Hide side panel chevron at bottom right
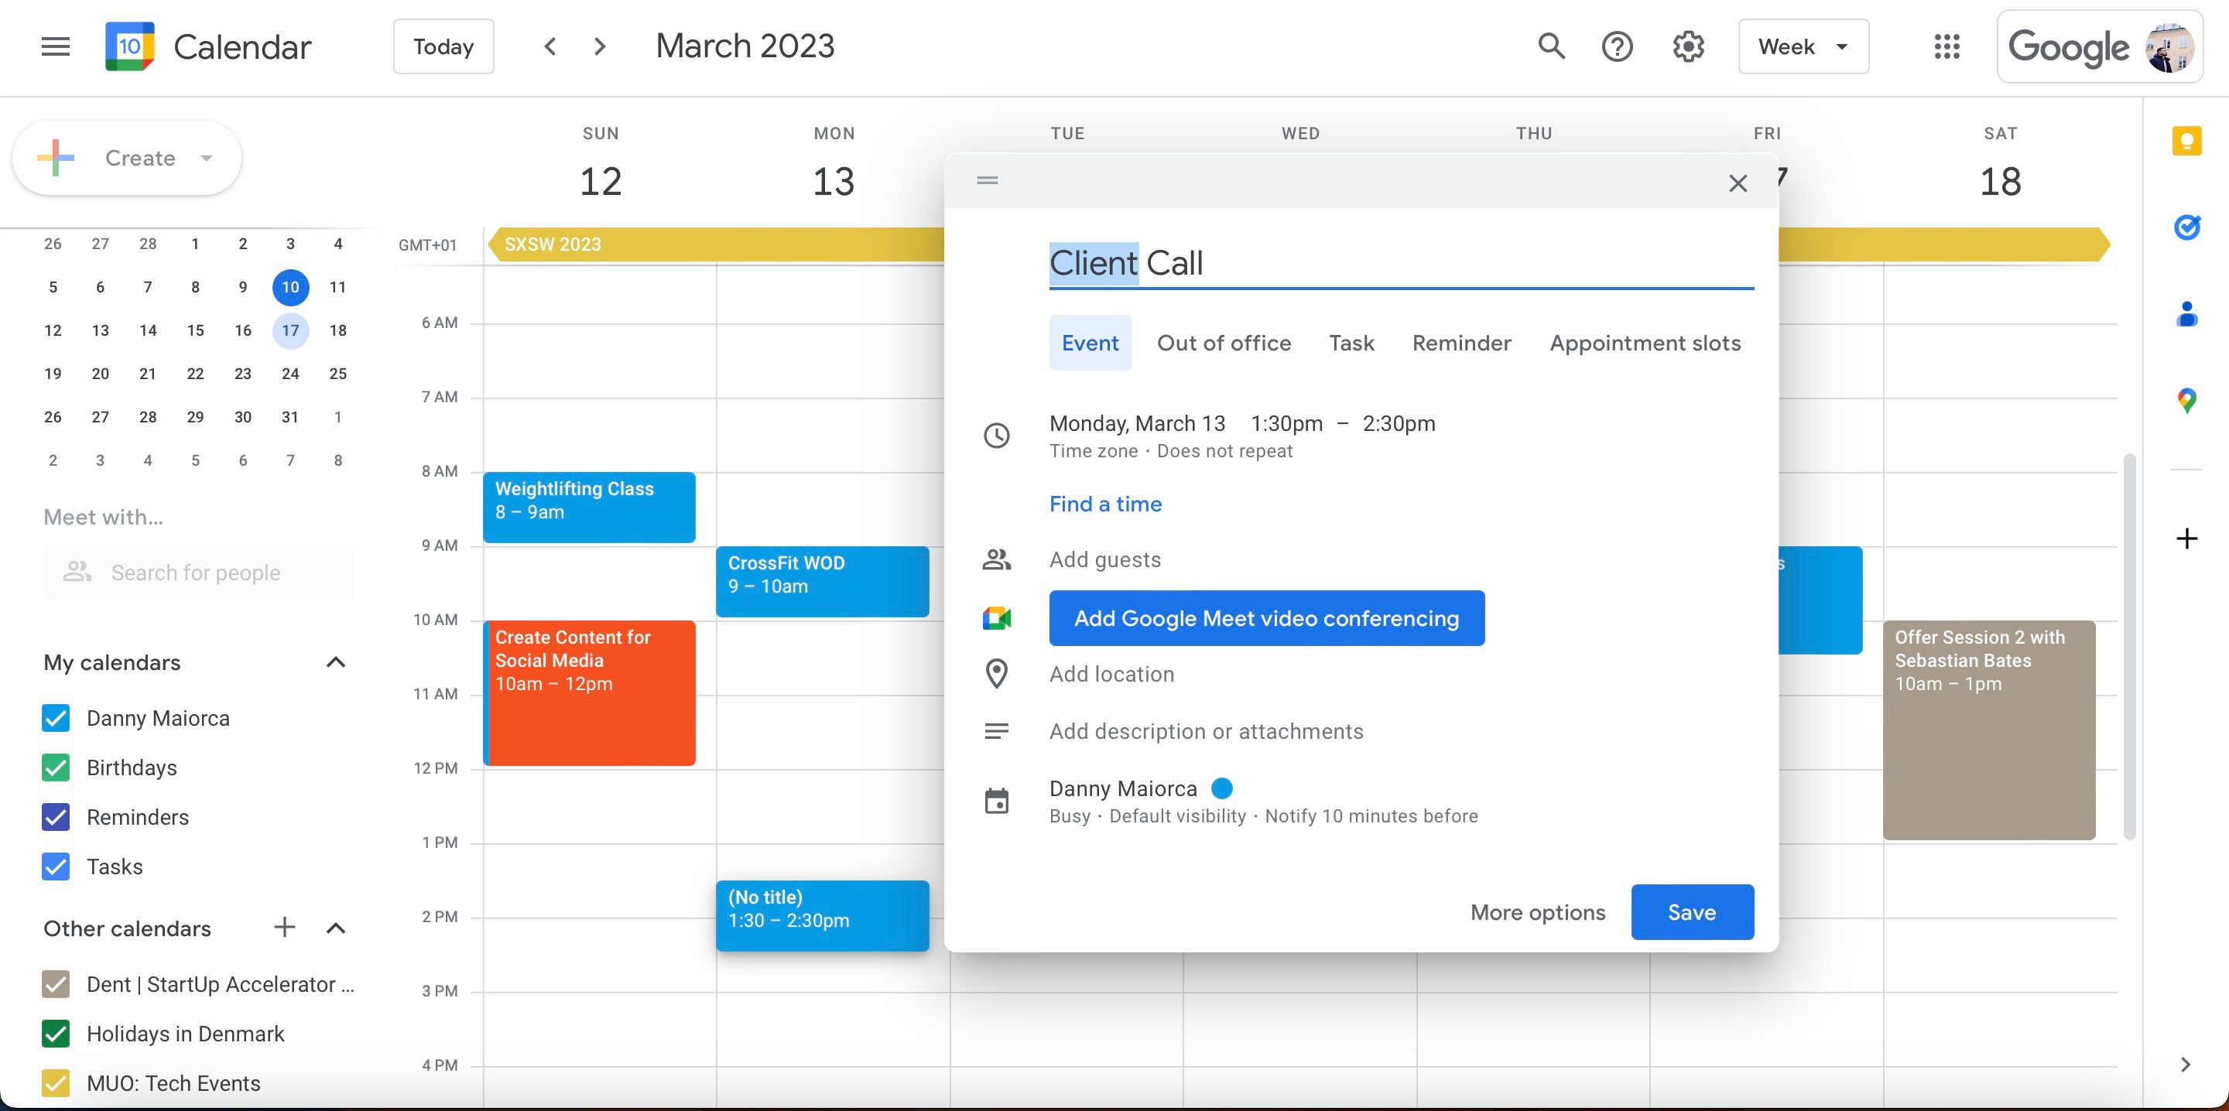This screenshot has height=1111, width=2229. point(2186,1065)
